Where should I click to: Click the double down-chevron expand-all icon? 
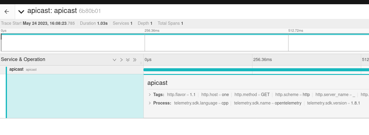(x=128, y=60)
